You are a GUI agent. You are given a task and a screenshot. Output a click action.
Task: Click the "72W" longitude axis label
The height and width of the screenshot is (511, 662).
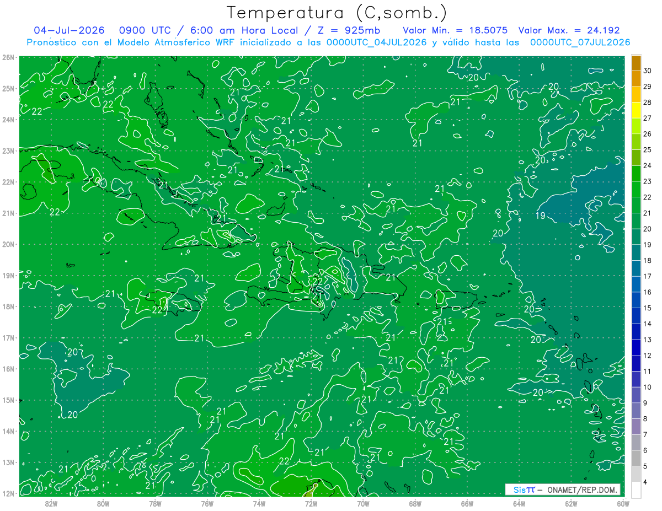coord(311,503)
